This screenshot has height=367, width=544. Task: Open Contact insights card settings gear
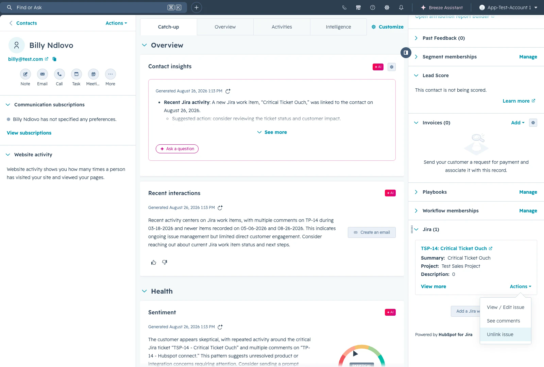(392, 67)
